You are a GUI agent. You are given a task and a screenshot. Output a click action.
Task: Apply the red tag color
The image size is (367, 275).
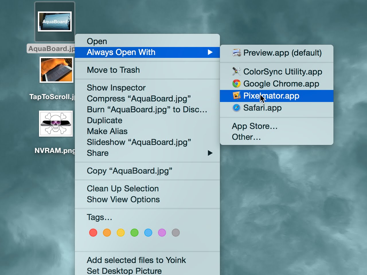(93, 233)
